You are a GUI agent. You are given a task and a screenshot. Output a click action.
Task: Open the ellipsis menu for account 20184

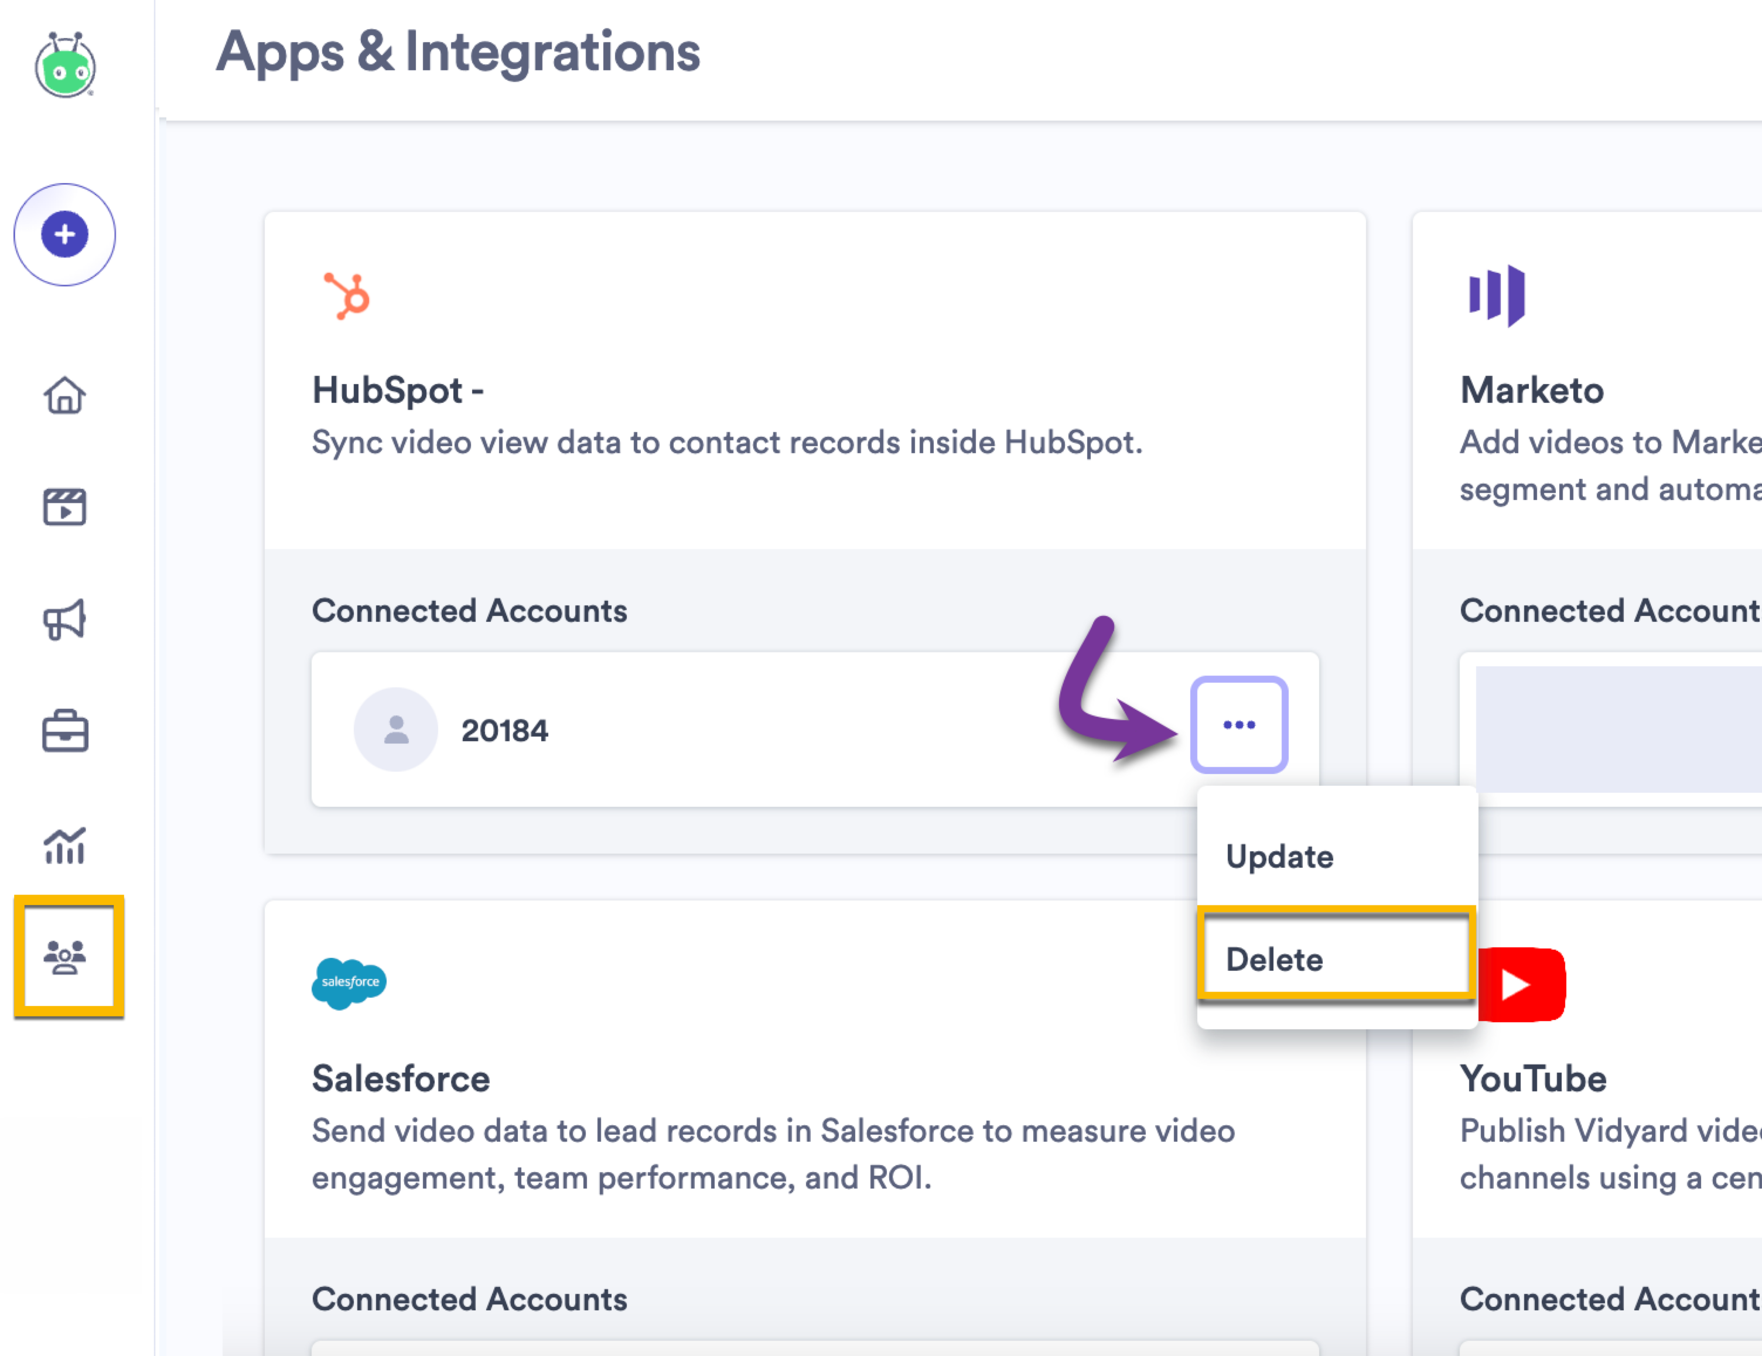1239,724
